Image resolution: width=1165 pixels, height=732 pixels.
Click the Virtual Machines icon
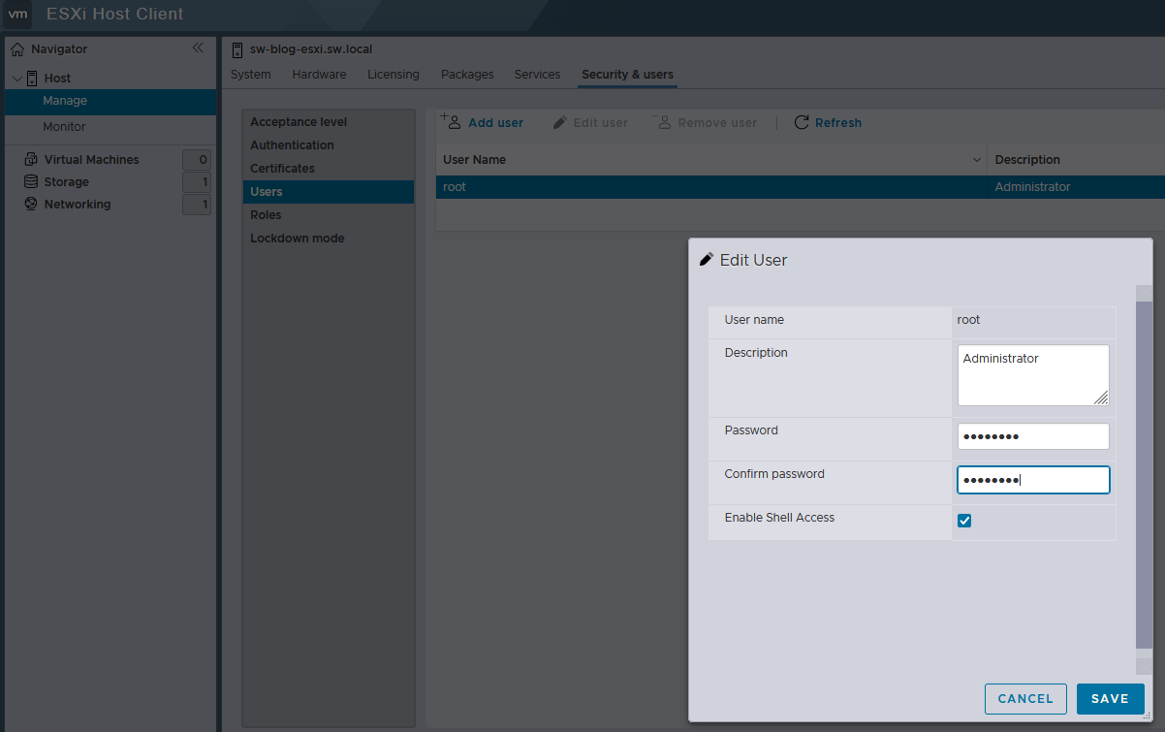pos(31,159)
